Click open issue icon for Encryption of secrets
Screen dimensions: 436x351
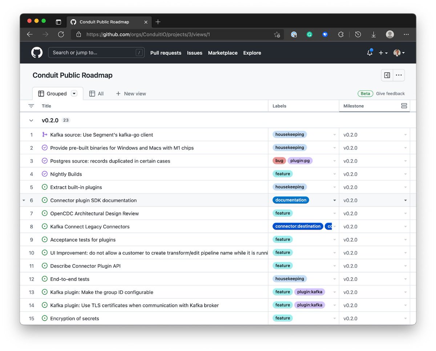[x=45, y=318]
